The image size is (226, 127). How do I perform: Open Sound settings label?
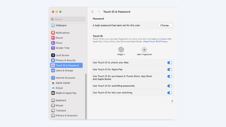click(59, 38)
